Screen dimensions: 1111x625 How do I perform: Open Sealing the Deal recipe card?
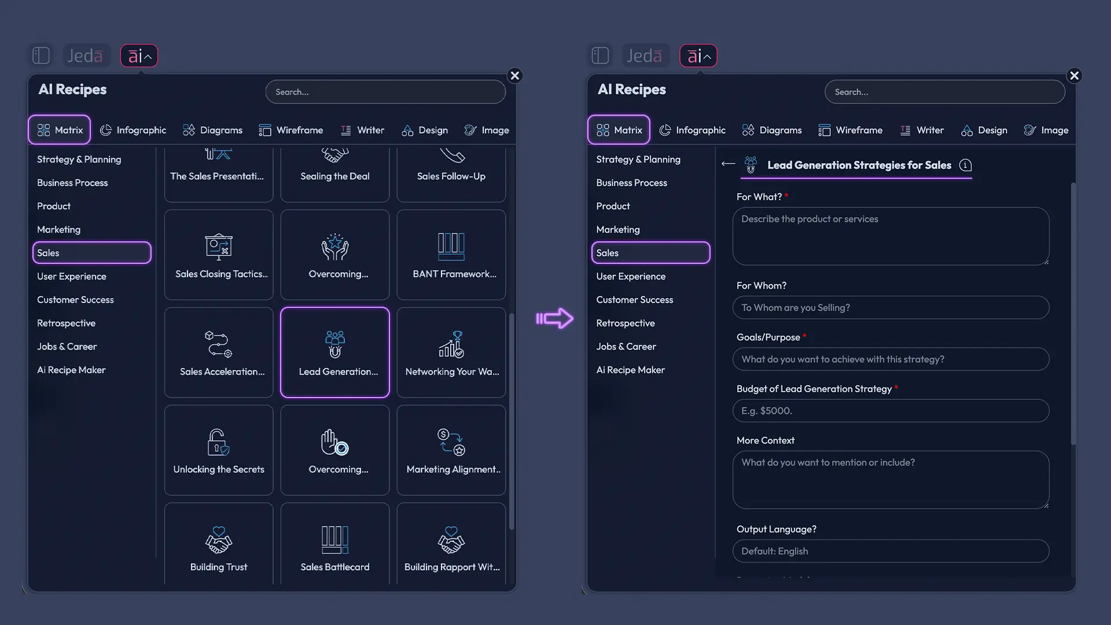[x=335, y=174]
